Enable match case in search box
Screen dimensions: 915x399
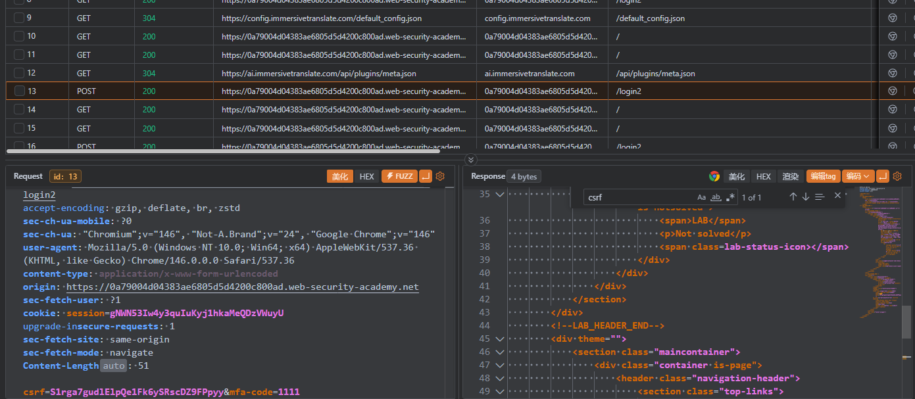(x=701, y=197)
